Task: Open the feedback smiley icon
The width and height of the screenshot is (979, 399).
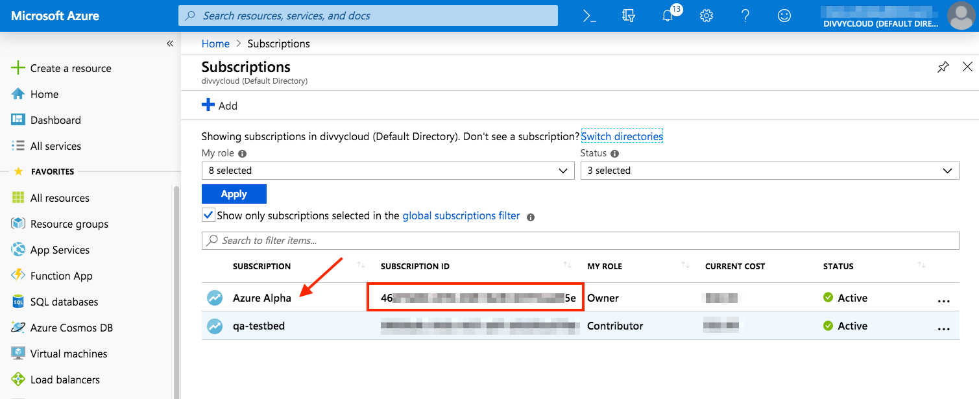Action: tap(784, 16)
